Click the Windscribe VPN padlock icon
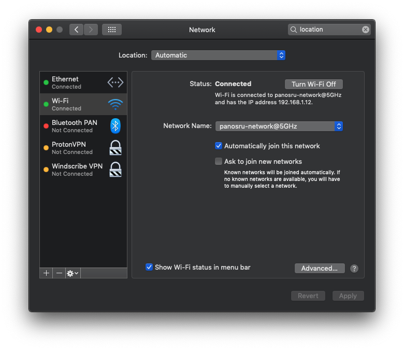Screen dimensions: 404x350 tap(116, 170)
